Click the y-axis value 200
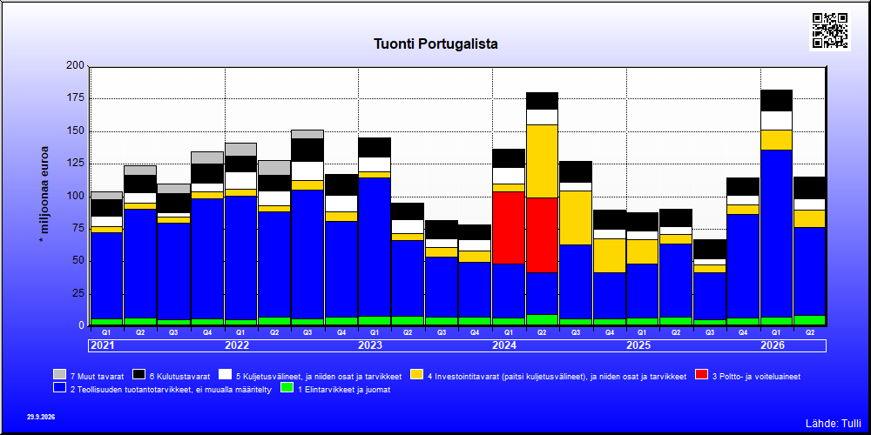The height and width of the screenshot is (435, 871). (x=75, y=66)
